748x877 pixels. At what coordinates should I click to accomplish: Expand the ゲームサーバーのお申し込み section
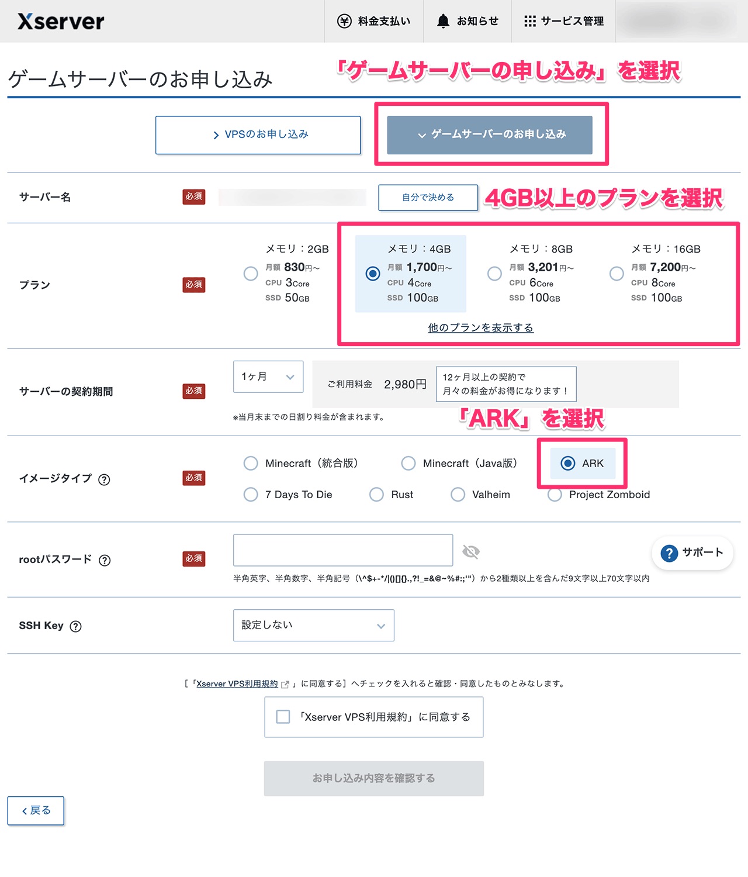(490, 135)
